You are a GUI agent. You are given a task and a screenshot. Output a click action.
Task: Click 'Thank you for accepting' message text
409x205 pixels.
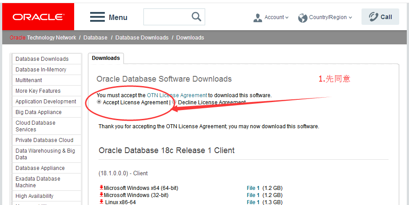click(x=209, y=126)
